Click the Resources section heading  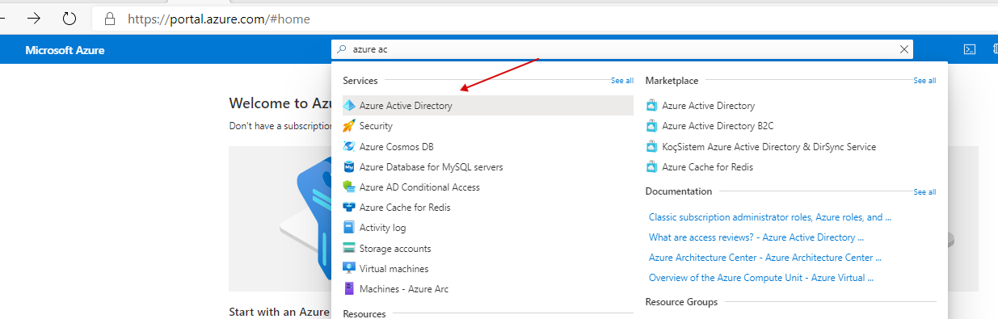364,313
